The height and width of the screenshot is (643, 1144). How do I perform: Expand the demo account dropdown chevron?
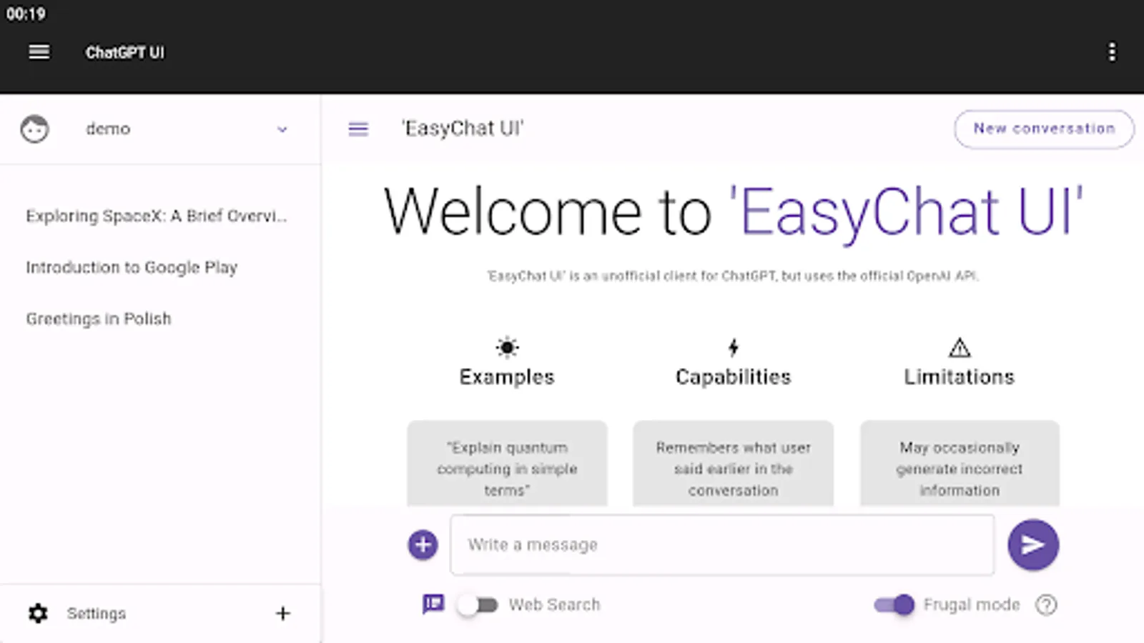(x=282, y=129)
